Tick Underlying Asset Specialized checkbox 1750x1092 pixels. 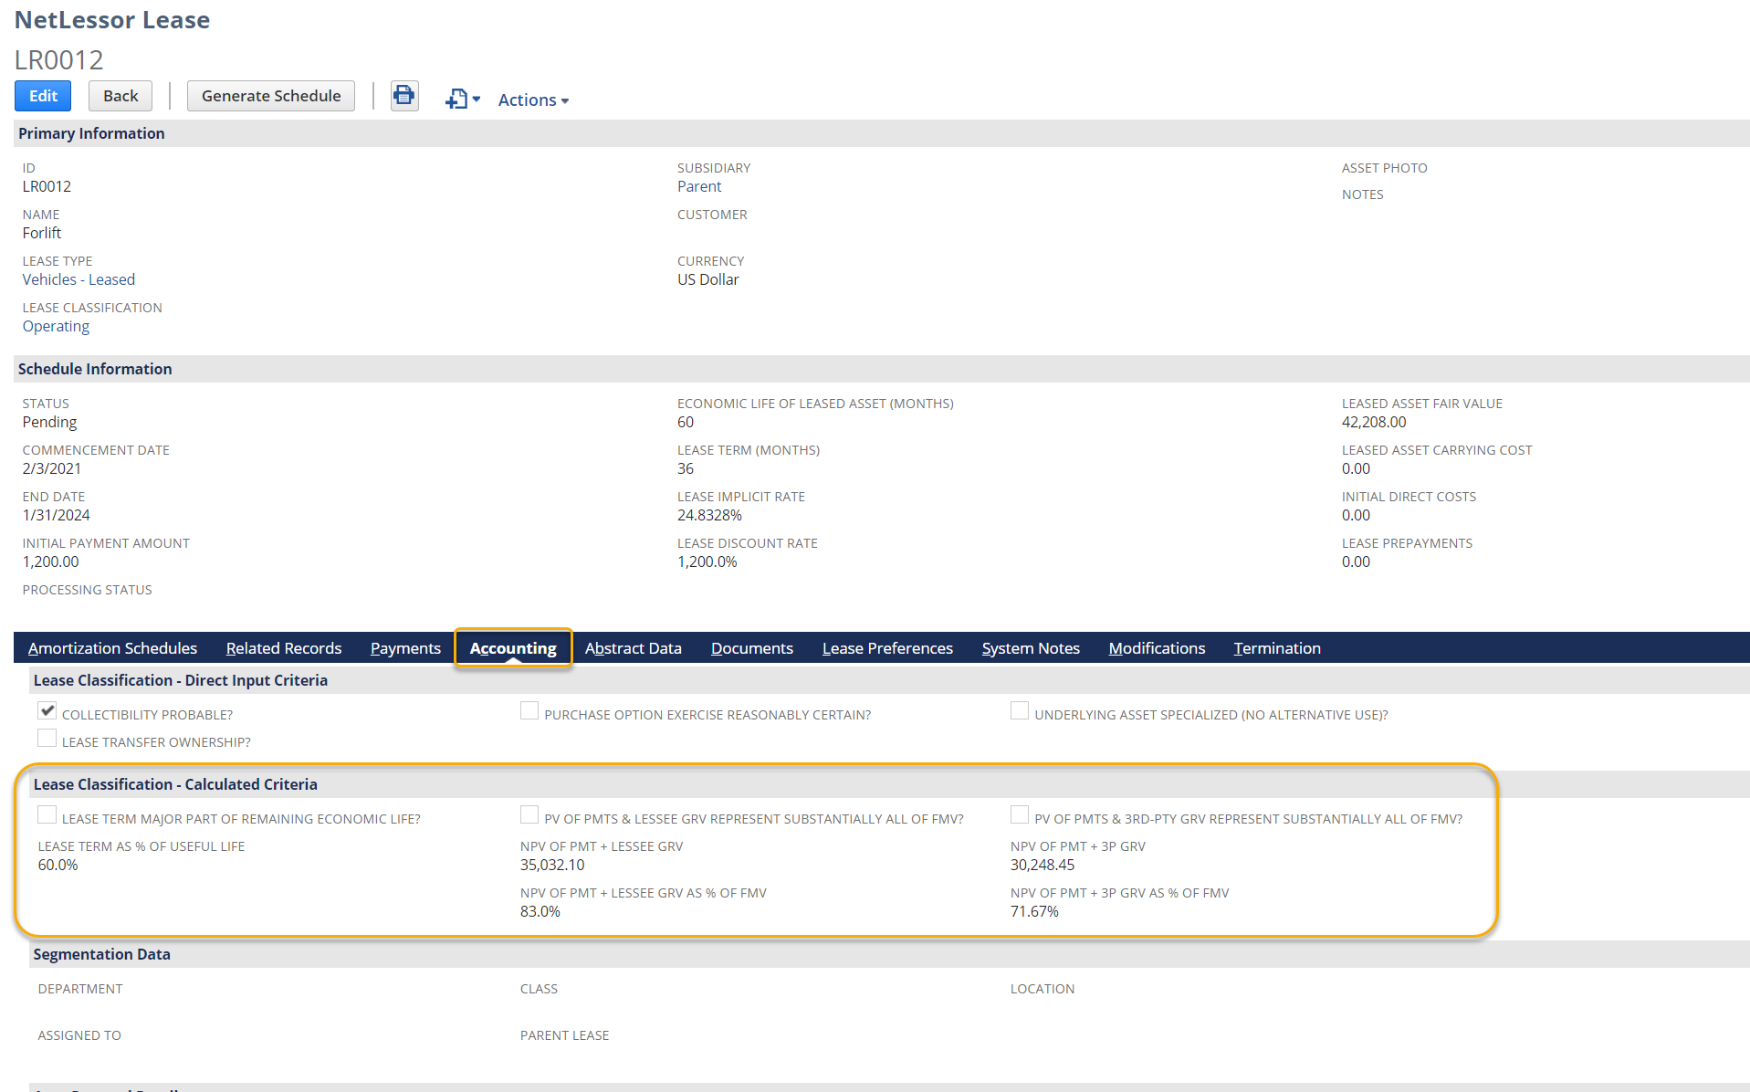[x=1020, y=710]
